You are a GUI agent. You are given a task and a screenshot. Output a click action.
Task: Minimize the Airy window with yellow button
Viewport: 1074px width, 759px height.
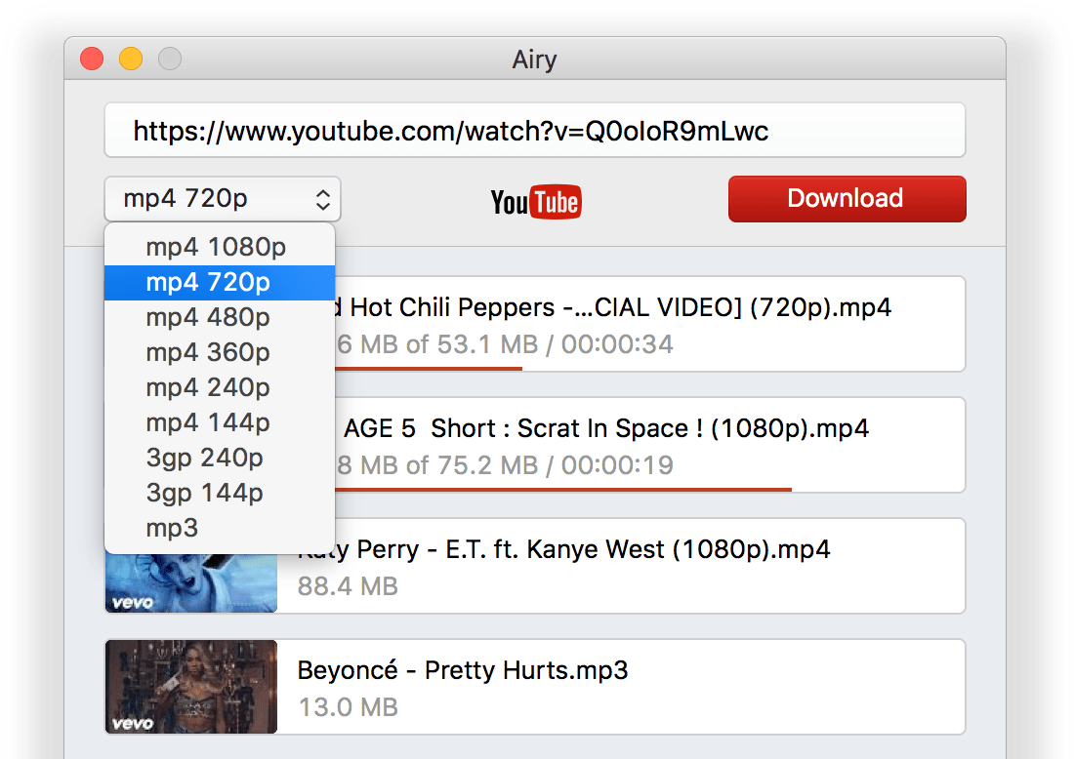pos(131,59)
